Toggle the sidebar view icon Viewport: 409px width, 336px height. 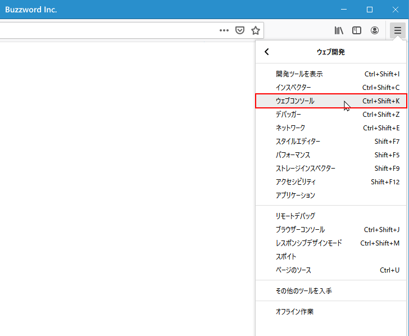coord(357,30)
